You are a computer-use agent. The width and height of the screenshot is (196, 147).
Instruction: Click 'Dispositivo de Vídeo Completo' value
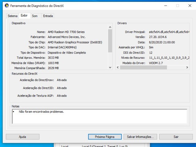point(67,53)
